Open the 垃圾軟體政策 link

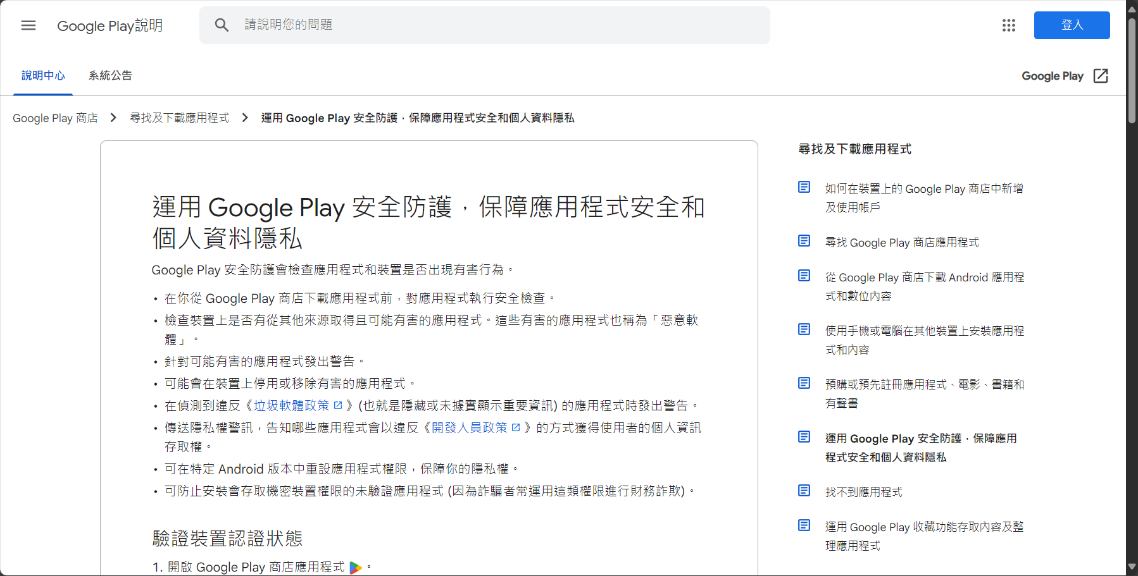[297, 405]
